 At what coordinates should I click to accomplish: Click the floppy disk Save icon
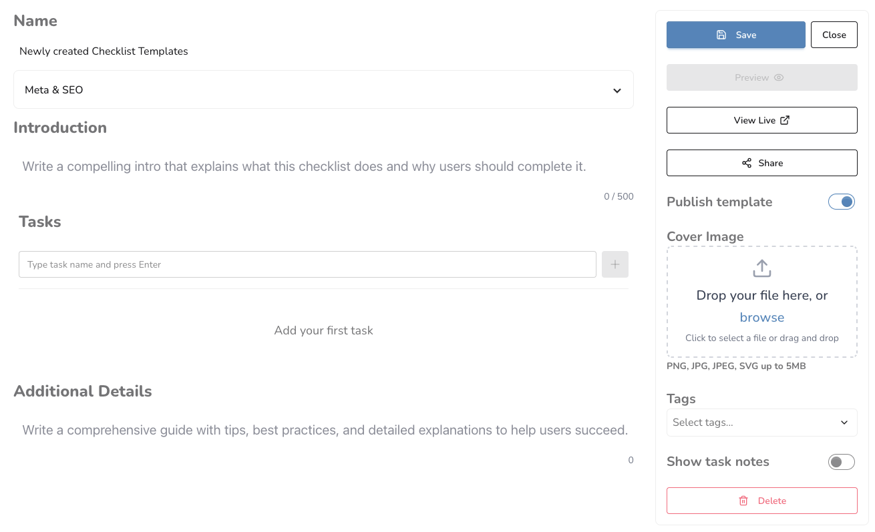coord(721,35)
